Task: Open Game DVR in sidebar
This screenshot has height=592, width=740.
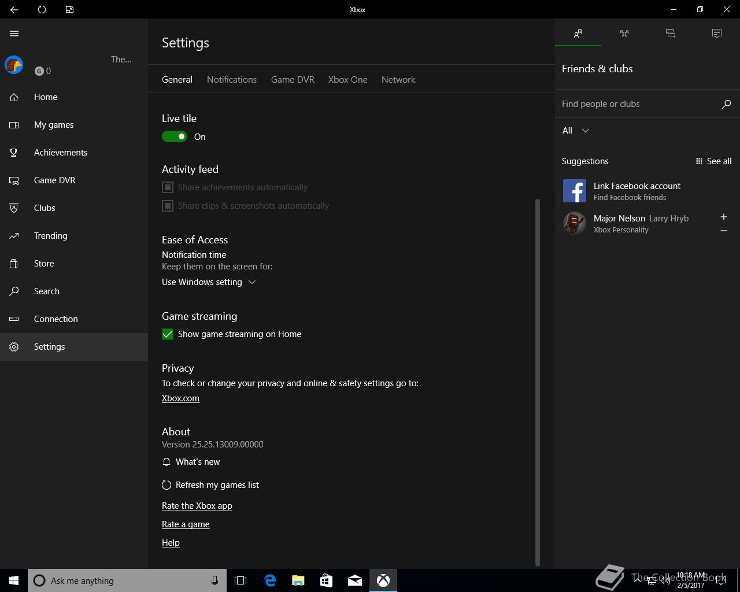Action: point(74,180)
